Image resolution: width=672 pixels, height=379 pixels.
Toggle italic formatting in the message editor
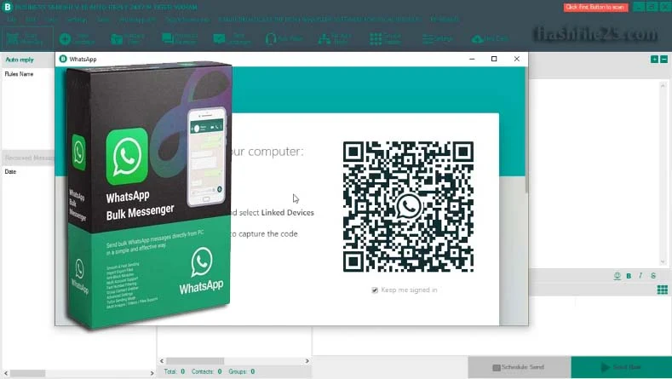[640, 276]
